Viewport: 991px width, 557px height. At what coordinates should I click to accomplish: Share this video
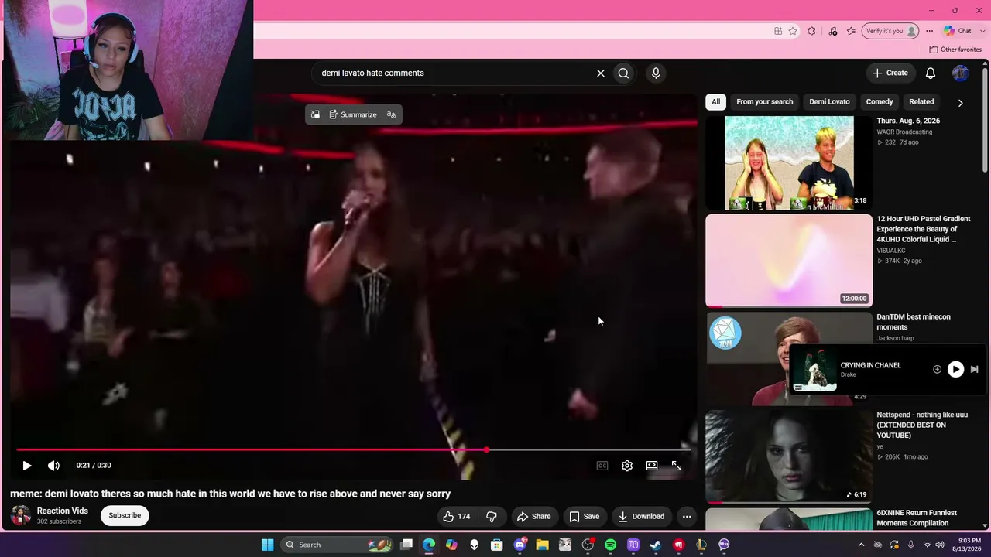click(534, 516)
